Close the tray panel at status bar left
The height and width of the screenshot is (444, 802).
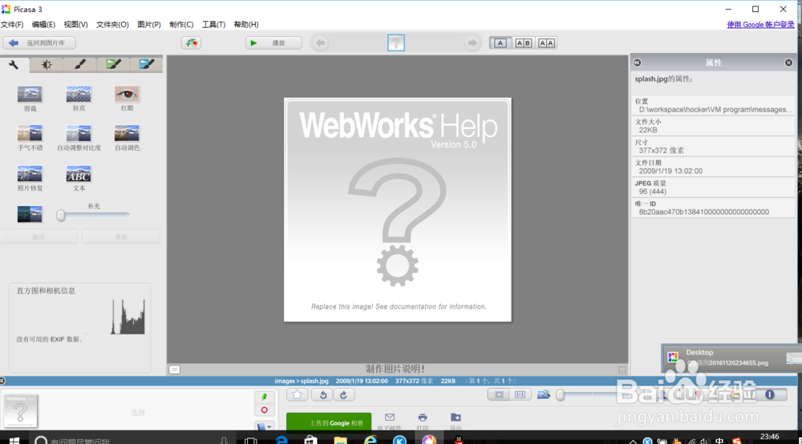tap(2, 381)
